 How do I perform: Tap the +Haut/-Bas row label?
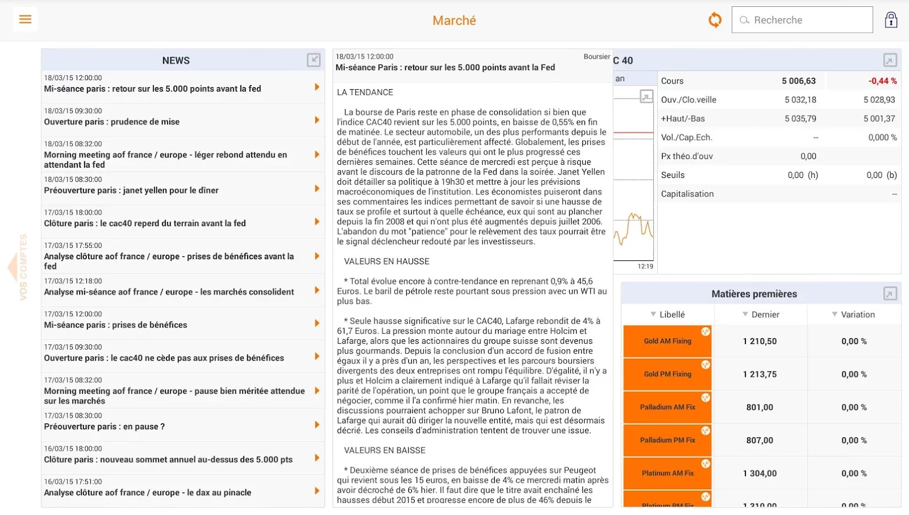683,119
